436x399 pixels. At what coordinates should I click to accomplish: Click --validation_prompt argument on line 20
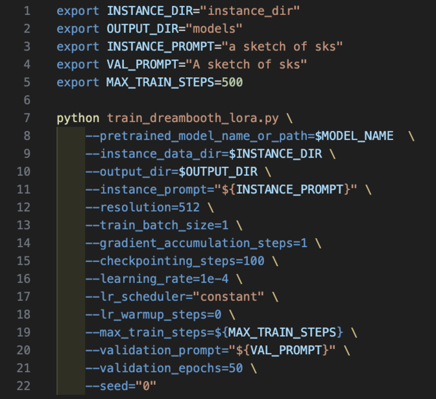click(x=154, y=350)
